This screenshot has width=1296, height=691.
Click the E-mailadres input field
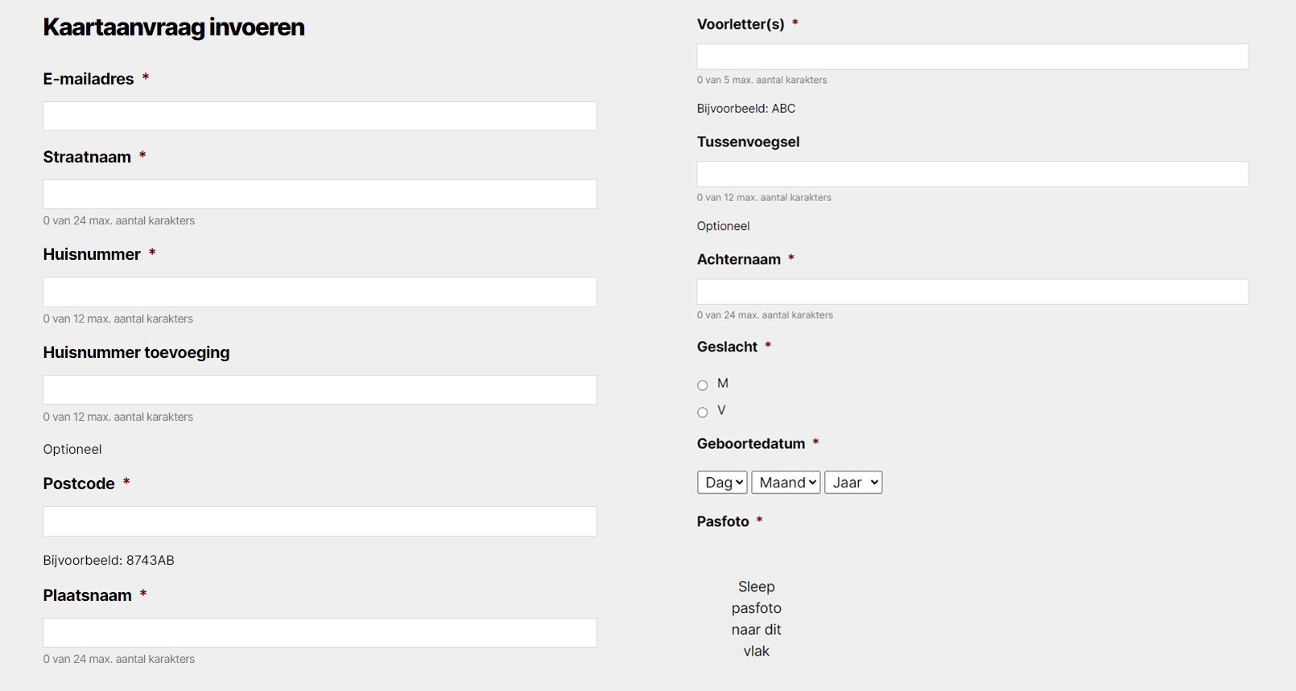pyautogui.click(x=320, y=117)
